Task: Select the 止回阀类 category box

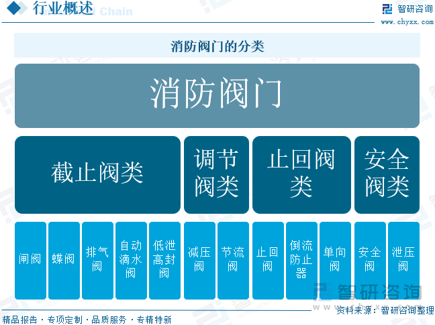Action: (x=301, y=175)
